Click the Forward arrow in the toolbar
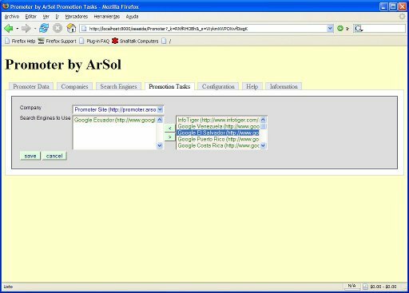 coord(26,28)
